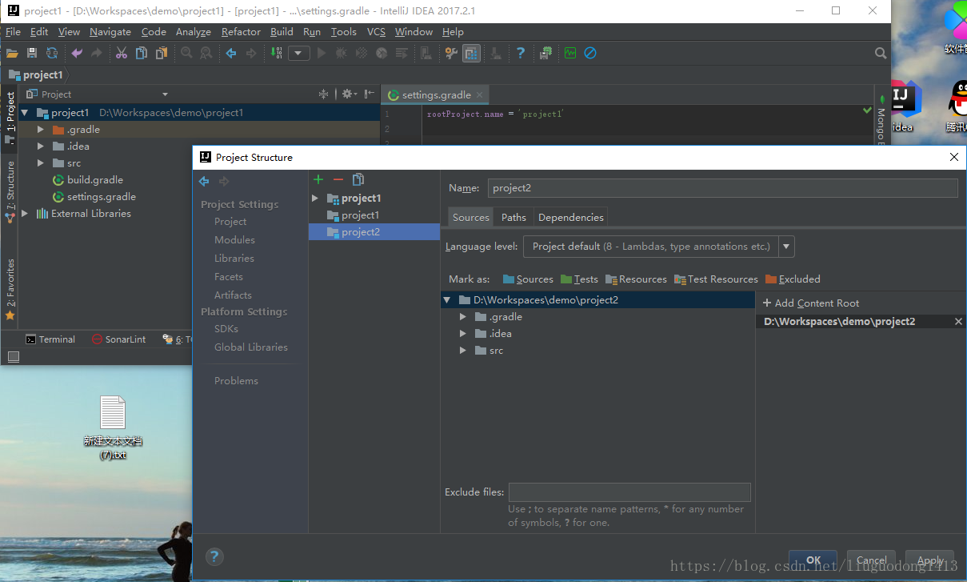Click the Cut scissors icon

[x=122, y=53]
